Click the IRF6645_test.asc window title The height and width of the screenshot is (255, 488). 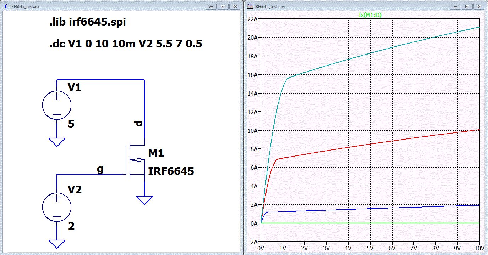pyautogui.click(x=26, y=6)
